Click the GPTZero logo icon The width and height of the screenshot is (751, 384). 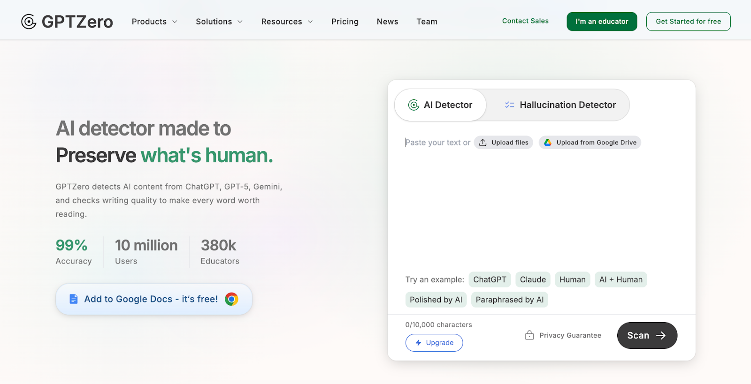29,22
